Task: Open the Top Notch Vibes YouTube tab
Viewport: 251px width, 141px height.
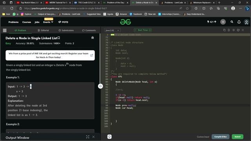Action: (29, 3)
